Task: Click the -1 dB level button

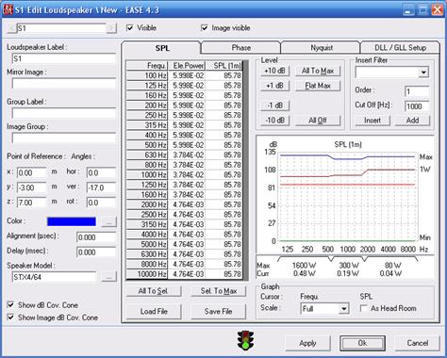Action: point(274,106)
